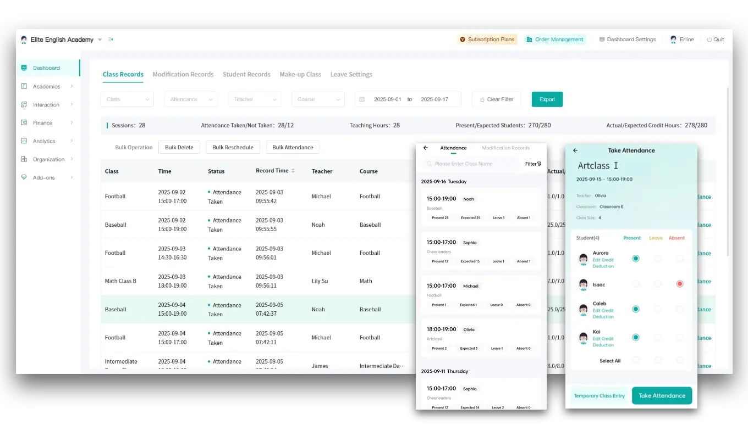Click the Export button
The image size is (748, 425).
(547, 99)
